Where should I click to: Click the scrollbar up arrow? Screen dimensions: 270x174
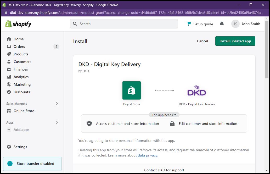click(x=267, y=19)
